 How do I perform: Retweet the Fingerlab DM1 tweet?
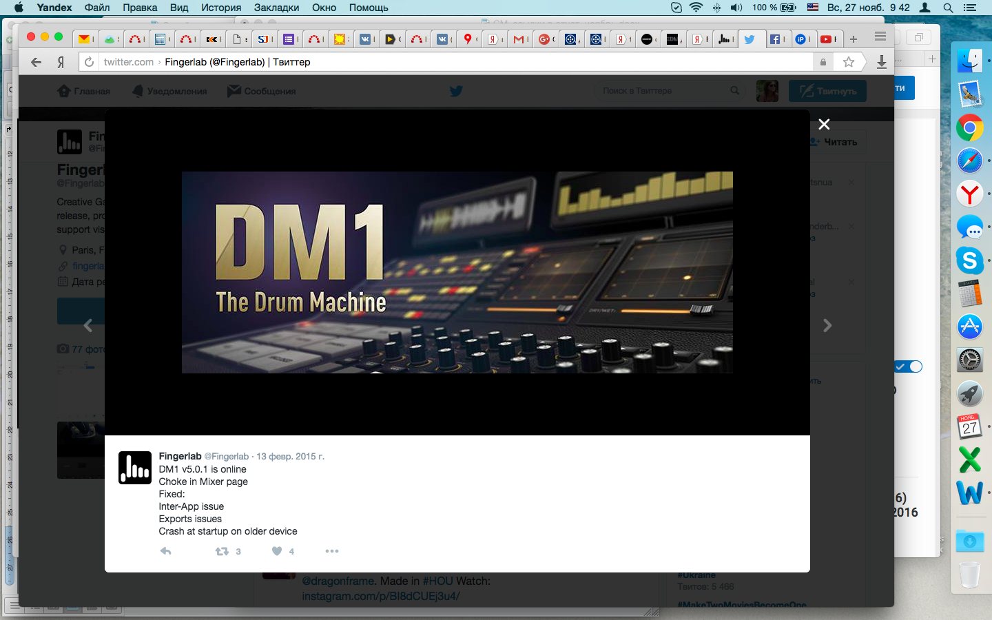[222, 551]
